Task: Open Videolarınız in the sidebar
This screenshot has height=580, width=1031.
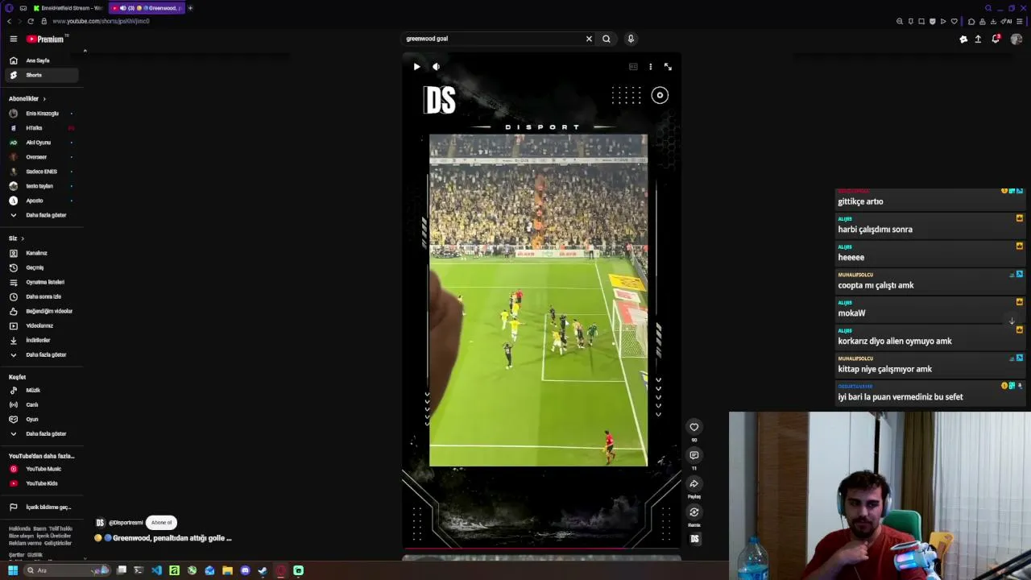Action: coord(40,325)
